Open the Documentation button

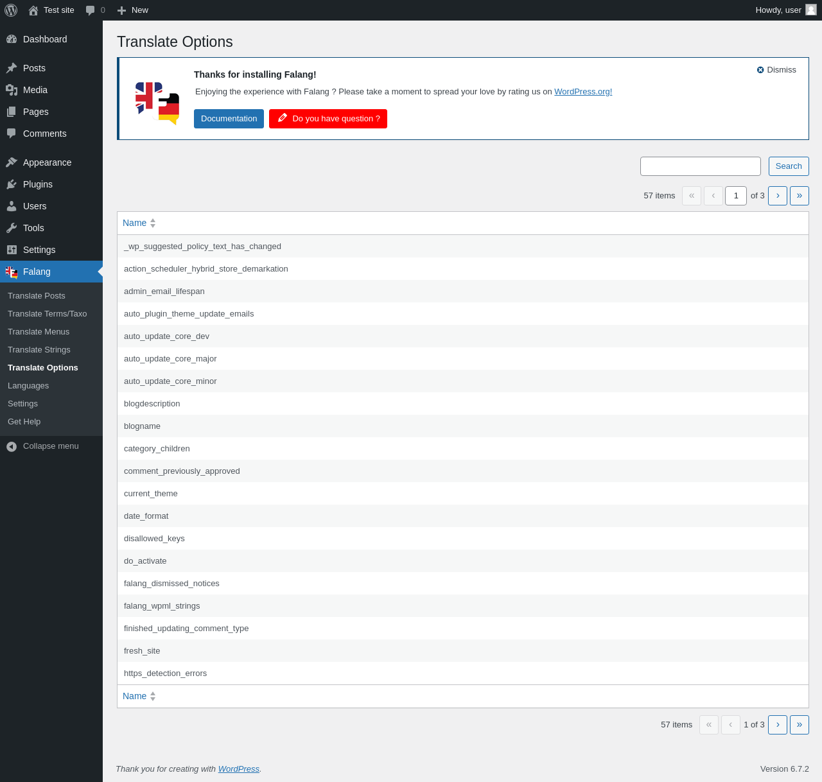coord(229,119)
